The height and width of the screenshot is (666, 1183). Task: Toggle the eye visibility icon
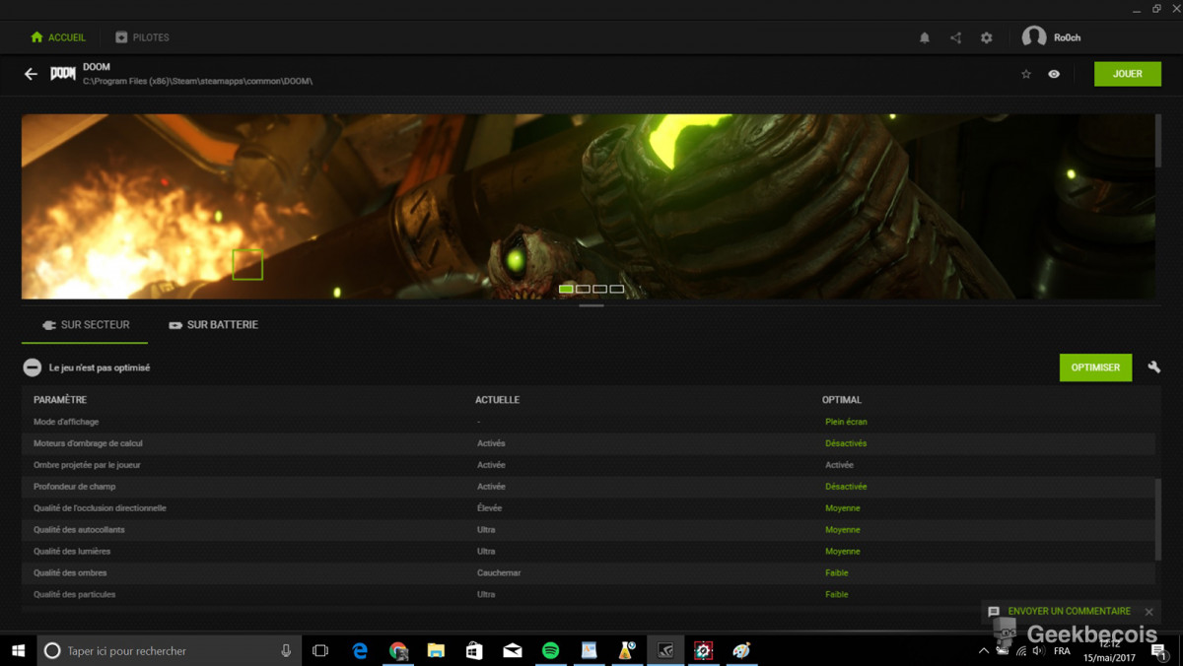[1054, 74]
